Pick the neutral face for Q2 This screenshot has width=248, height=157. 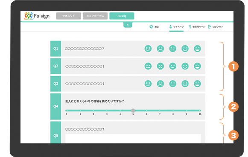click(172, 66)
